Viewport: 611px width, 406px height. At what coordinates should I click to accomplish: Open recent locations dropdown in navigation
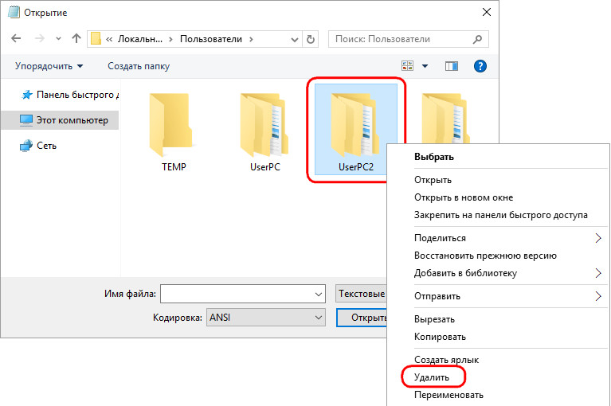[x=58, y=38]
